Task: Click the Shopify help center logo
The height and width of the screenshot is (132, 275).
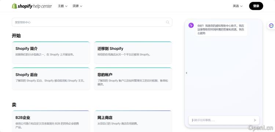Action: pos(32,6)
